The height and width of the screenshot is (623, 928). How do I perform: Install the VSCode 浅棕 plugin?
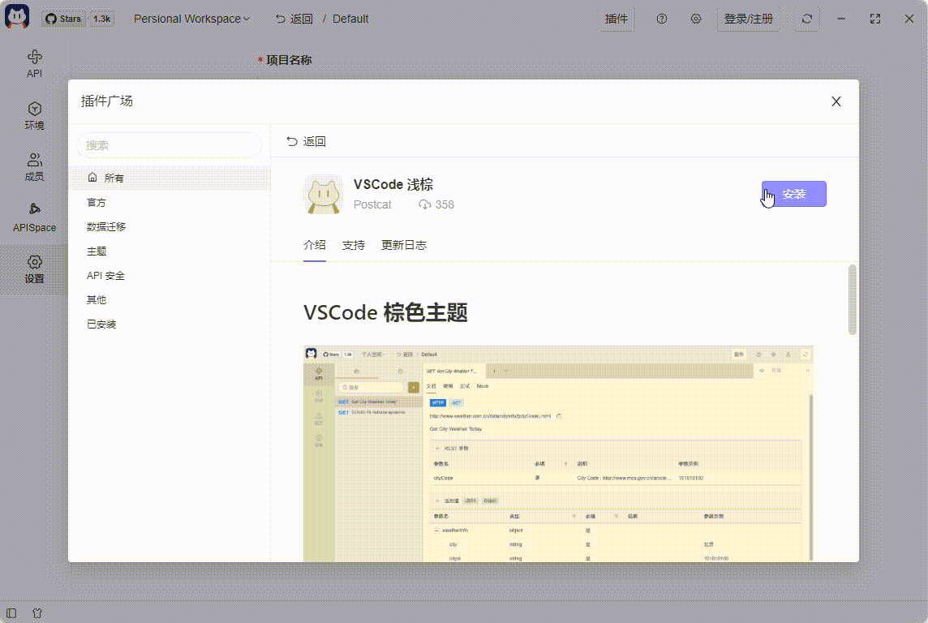click(793, 194)
